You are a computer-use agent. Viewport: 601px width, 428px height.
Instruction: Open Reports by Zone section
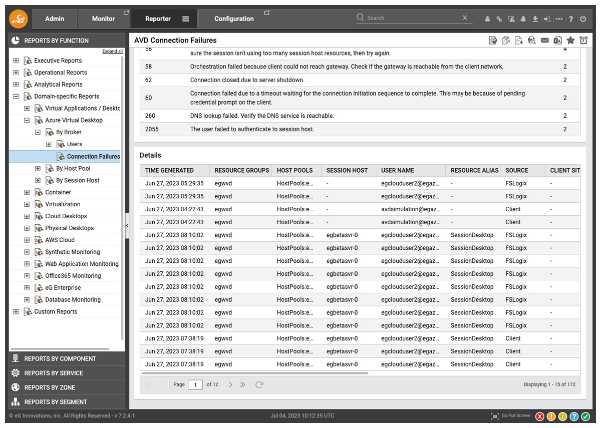pos(67,387)
